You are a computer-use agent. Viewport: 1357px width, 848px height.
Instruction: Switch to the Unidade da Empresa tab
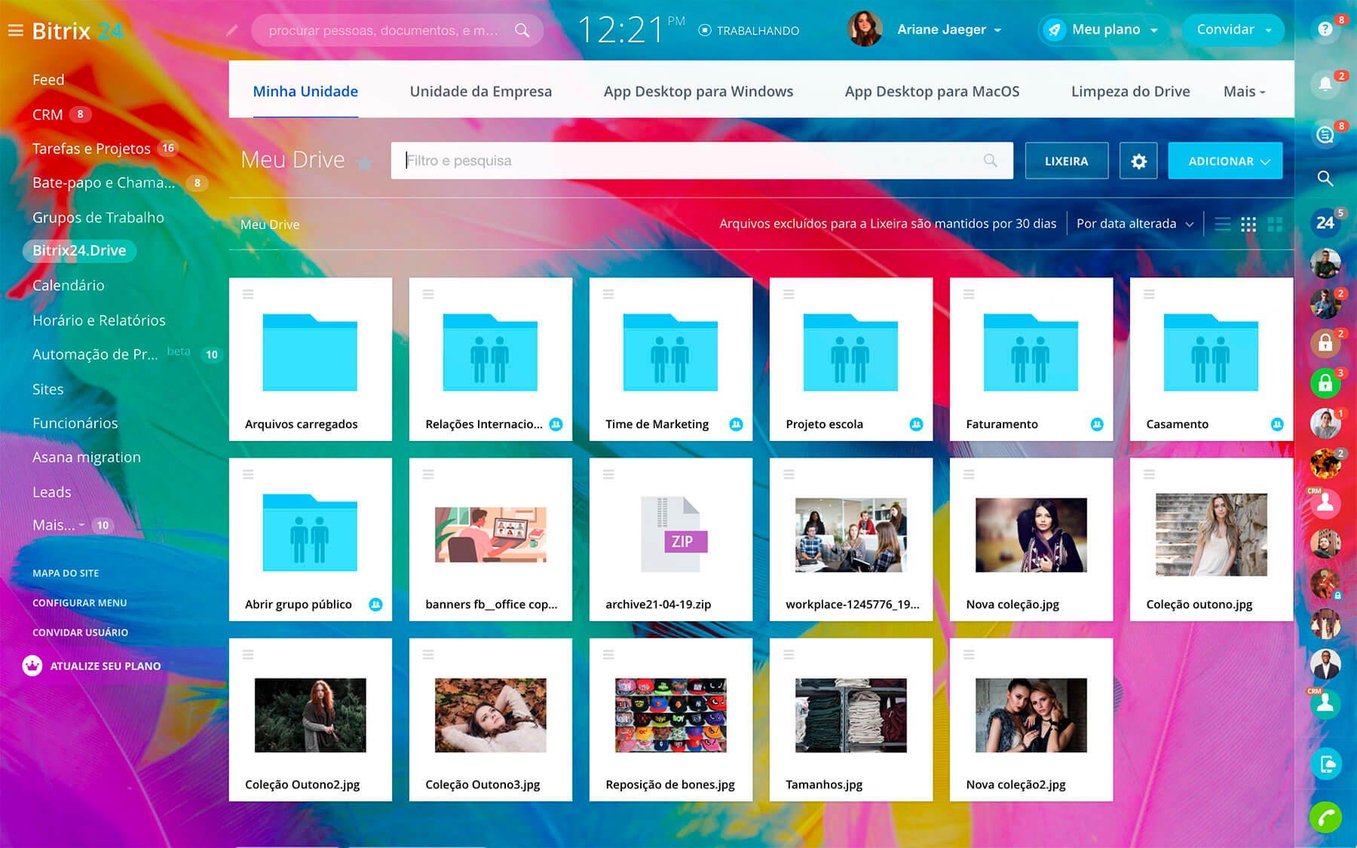pos(480,91)
